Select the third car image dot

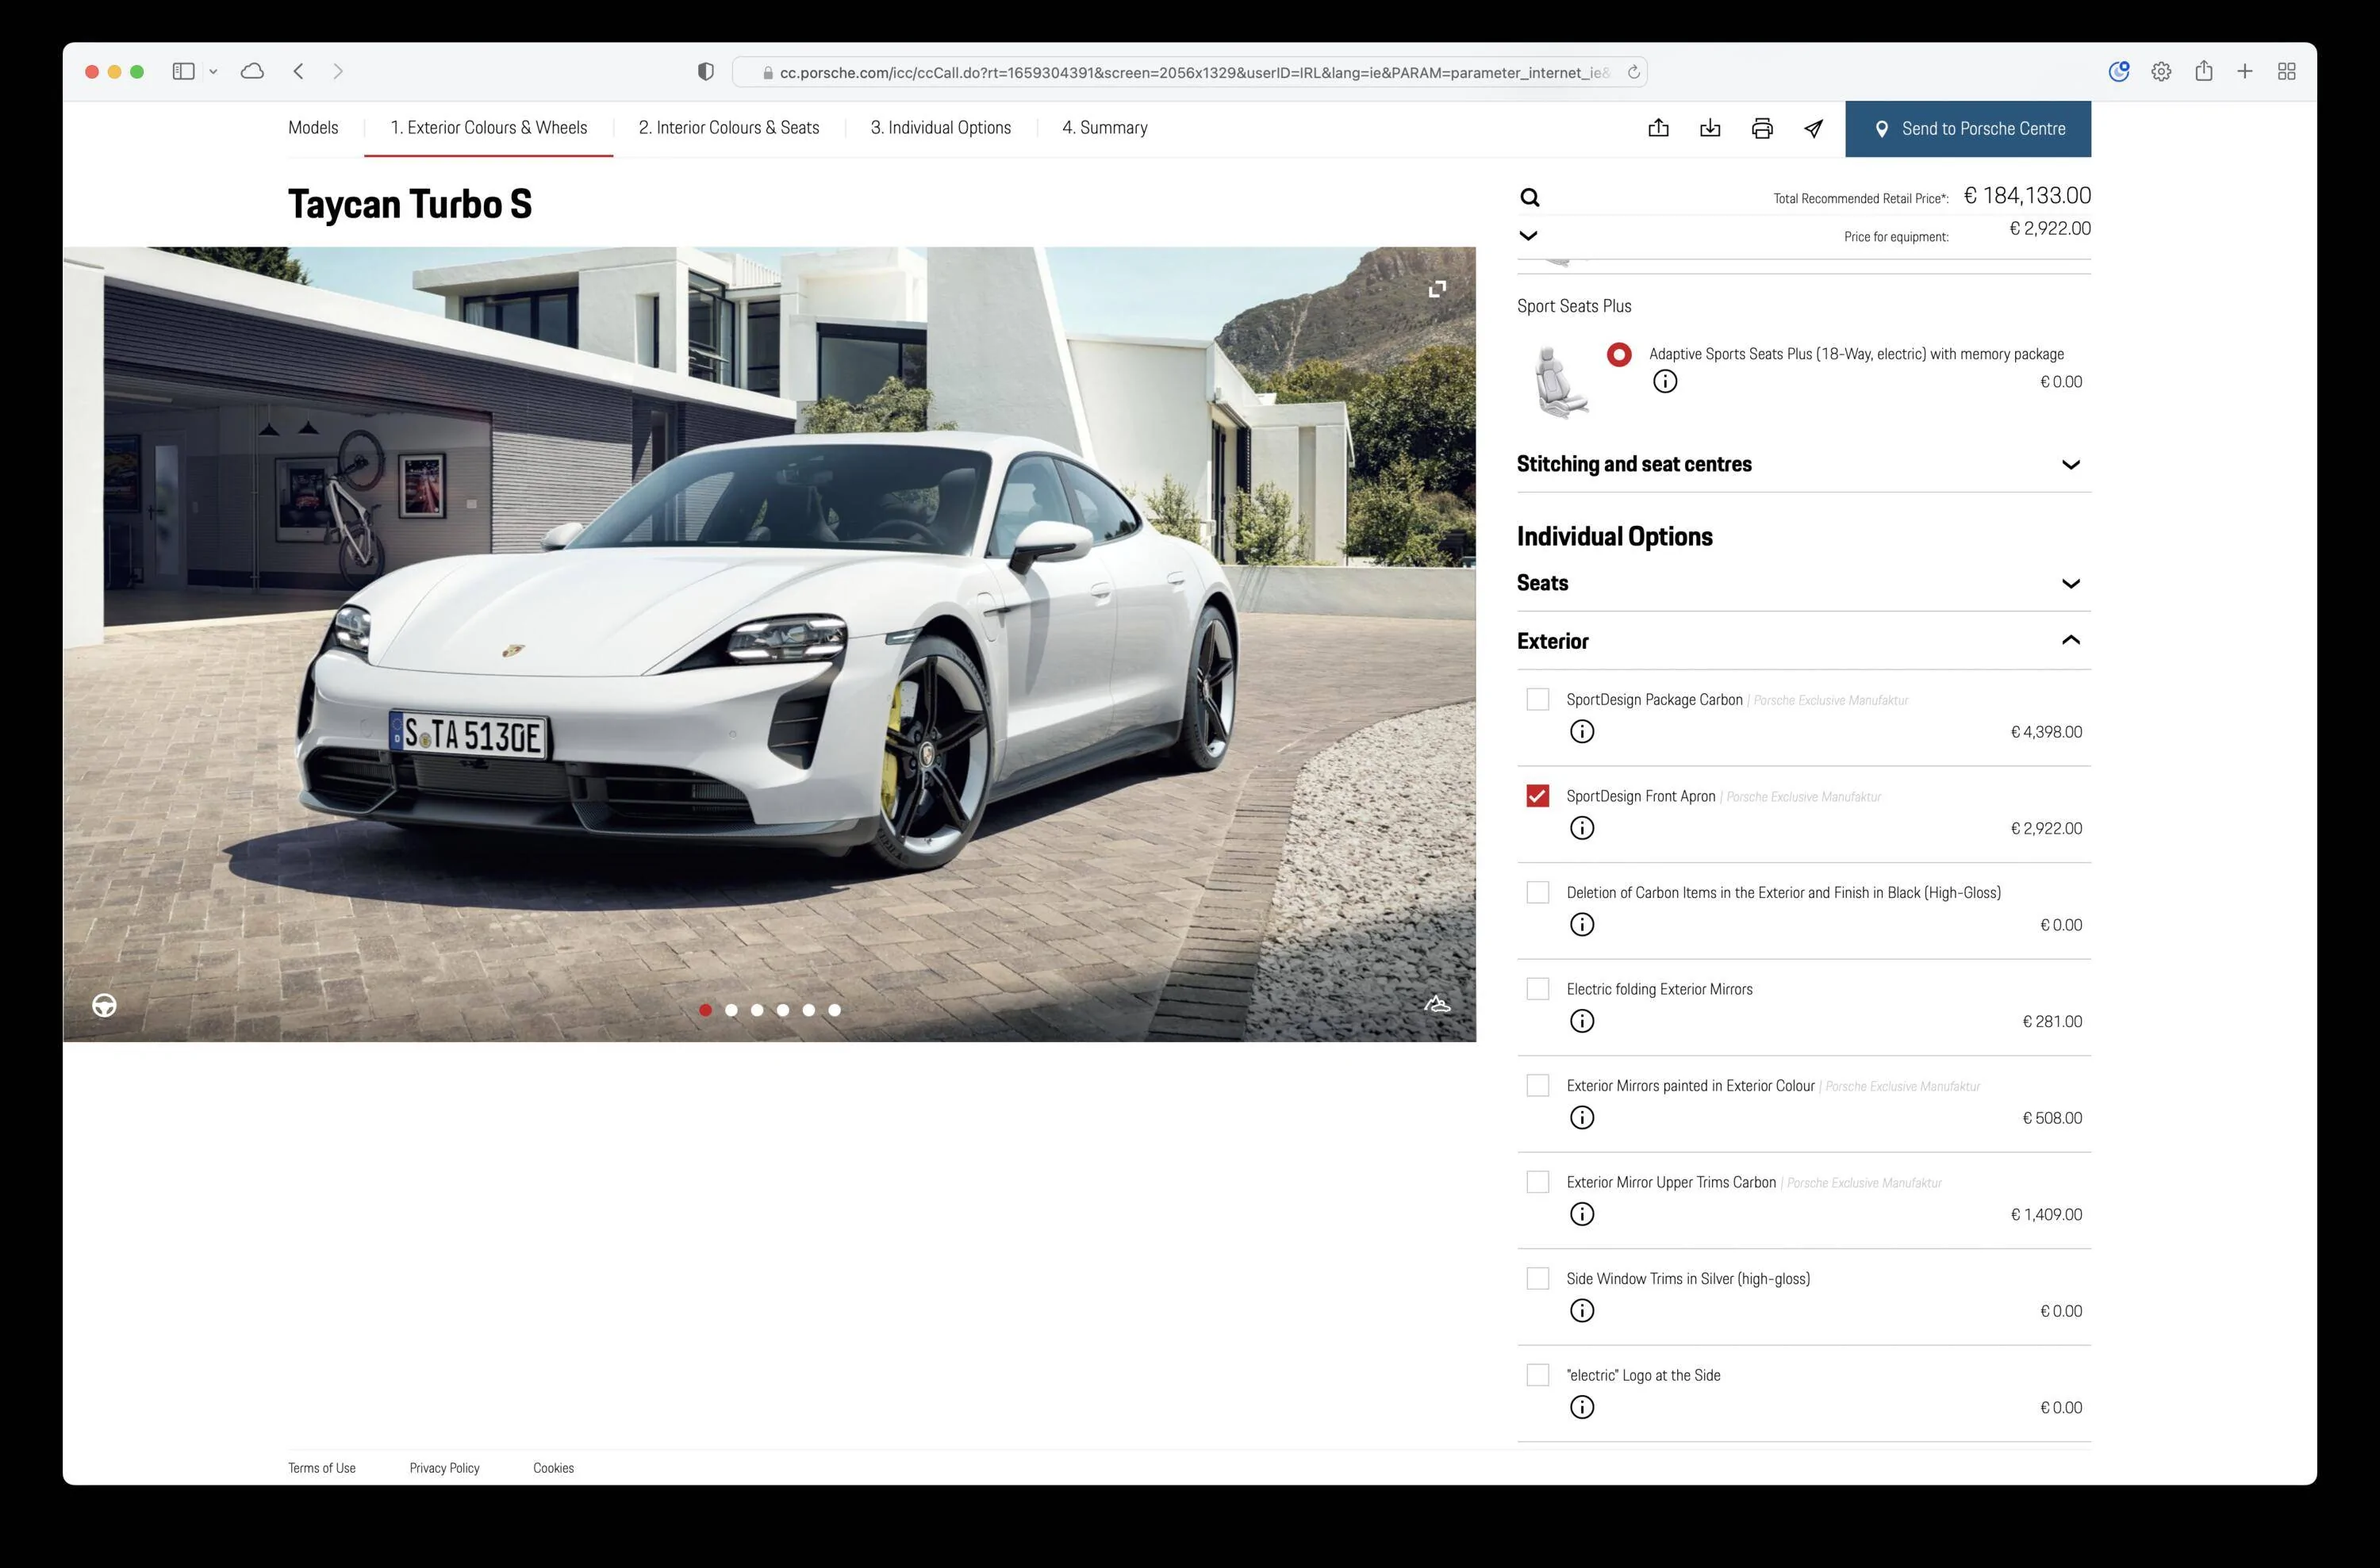pos(757,1010)
